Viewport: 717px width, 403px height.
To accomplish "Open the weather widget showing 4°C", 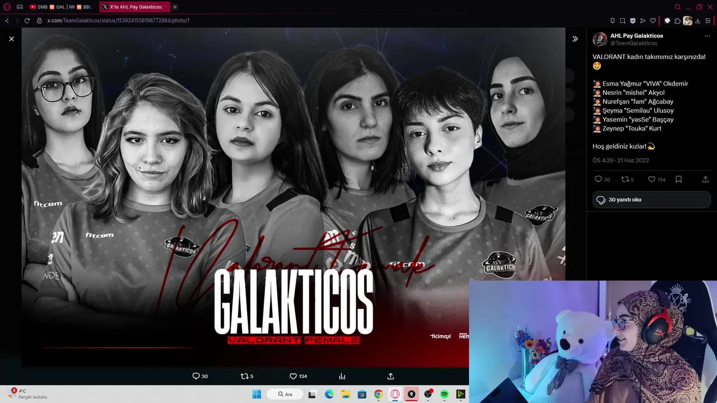I will 28,394.
